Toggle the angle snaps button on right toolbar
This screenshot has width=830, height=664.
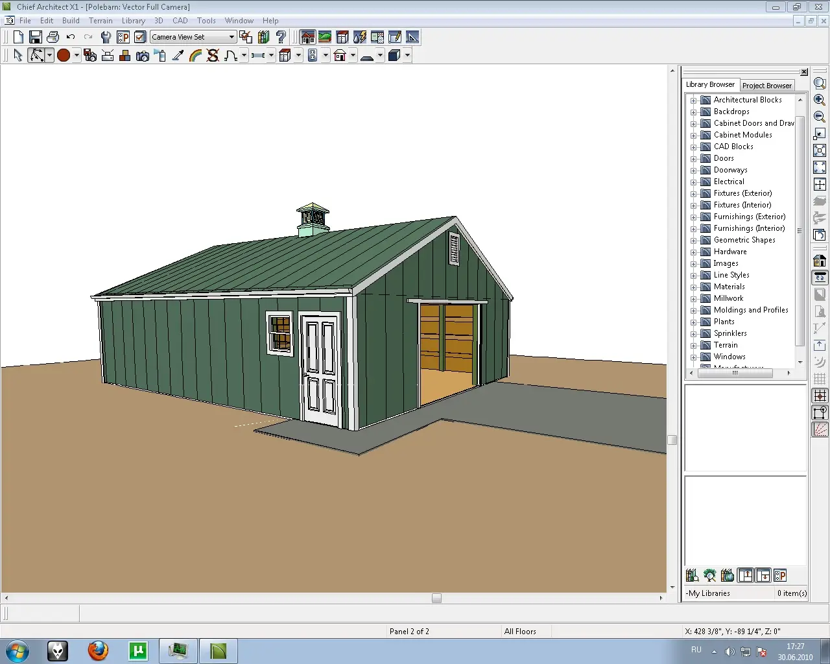820,429
